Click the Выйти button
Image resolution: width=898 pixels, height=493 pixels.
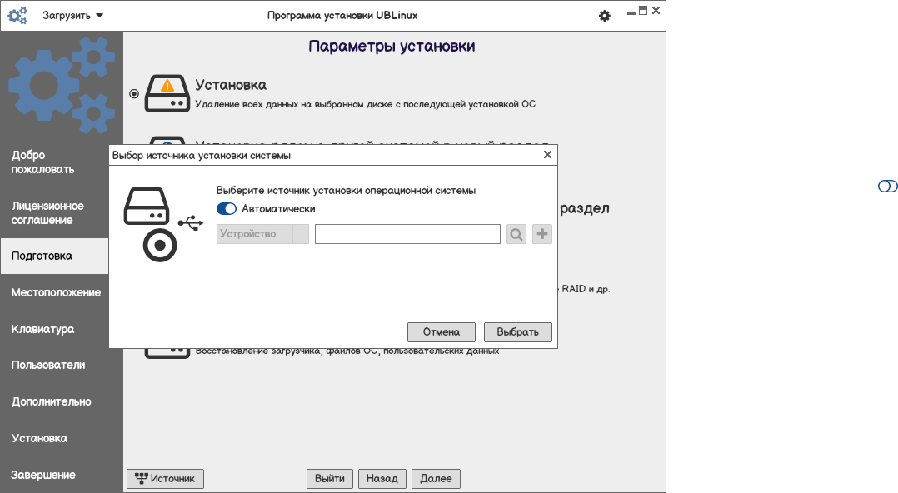[330, 479]
